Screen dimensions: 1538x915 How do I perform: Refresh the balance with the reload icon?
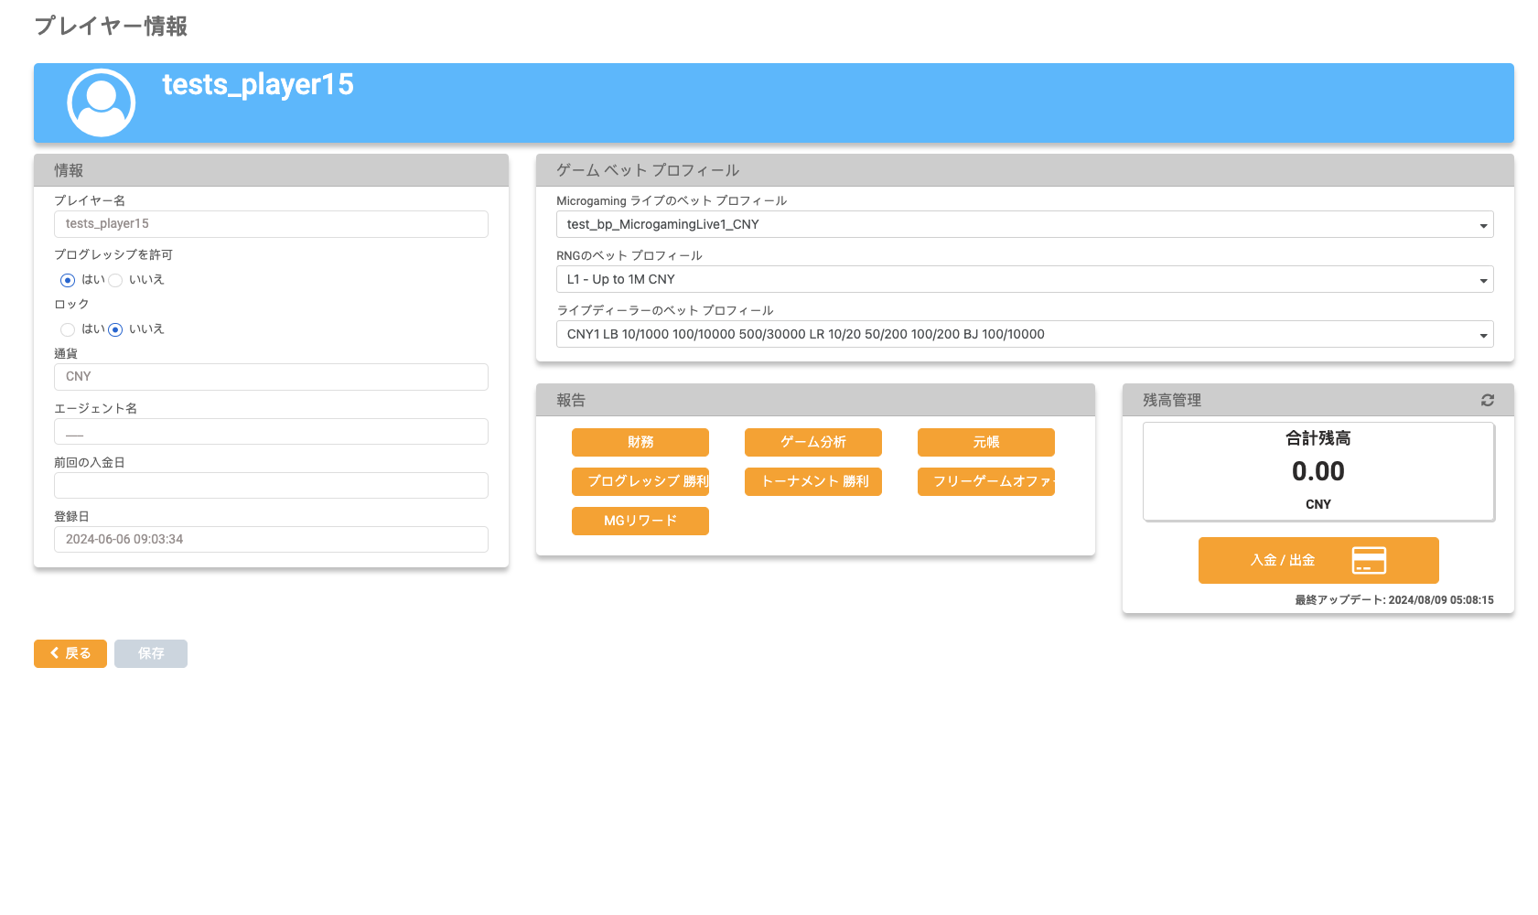pos(1487,400)
